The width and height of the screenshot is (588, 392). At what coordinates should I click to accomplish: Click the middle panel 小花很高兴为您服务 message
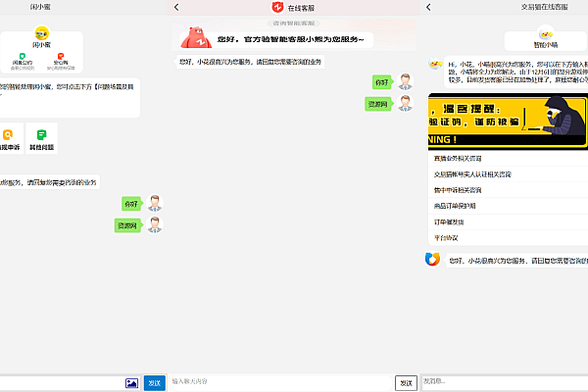click(250, 62)
